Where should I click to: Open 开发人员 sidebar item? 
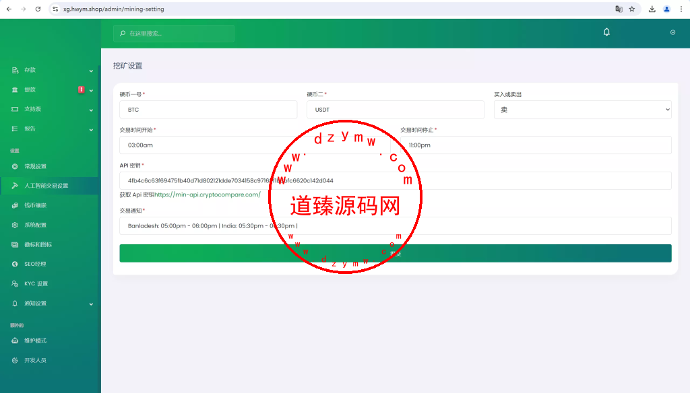[49, 361]
